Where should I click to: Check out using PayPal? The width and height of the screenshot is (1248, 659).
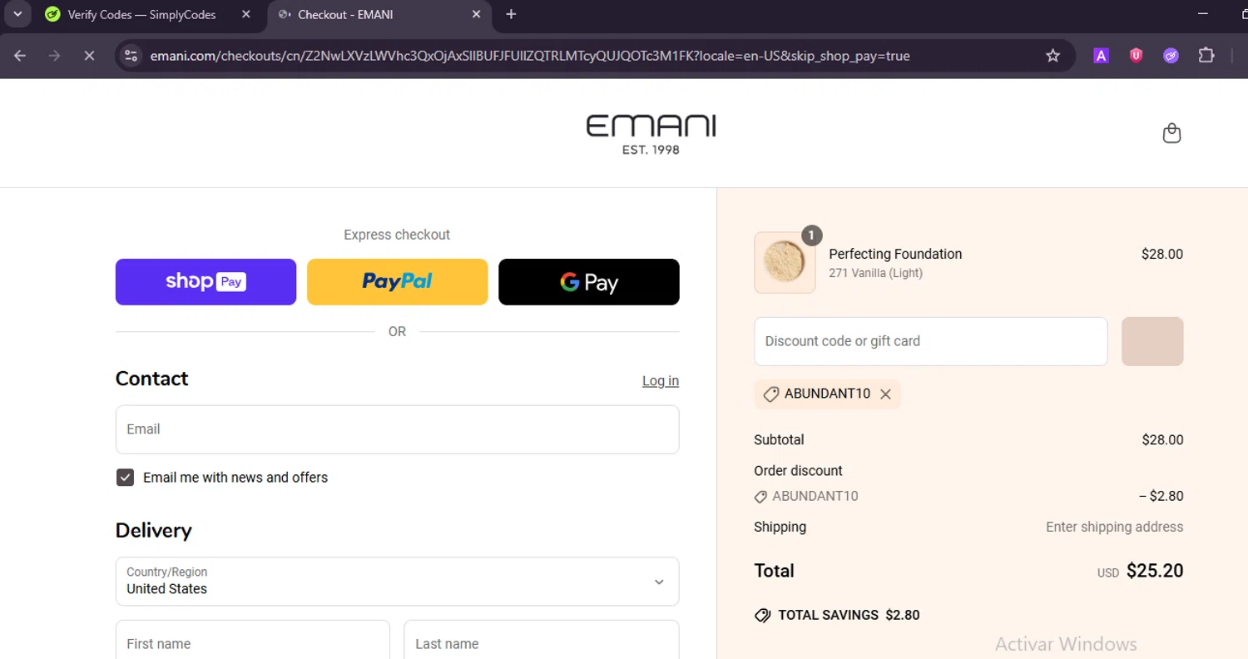[397, 282]
